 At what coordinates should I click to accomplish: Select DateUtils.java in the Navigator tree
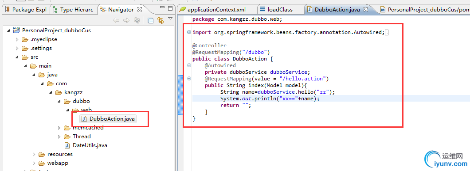pyautogui.click(x=90, y=145)
